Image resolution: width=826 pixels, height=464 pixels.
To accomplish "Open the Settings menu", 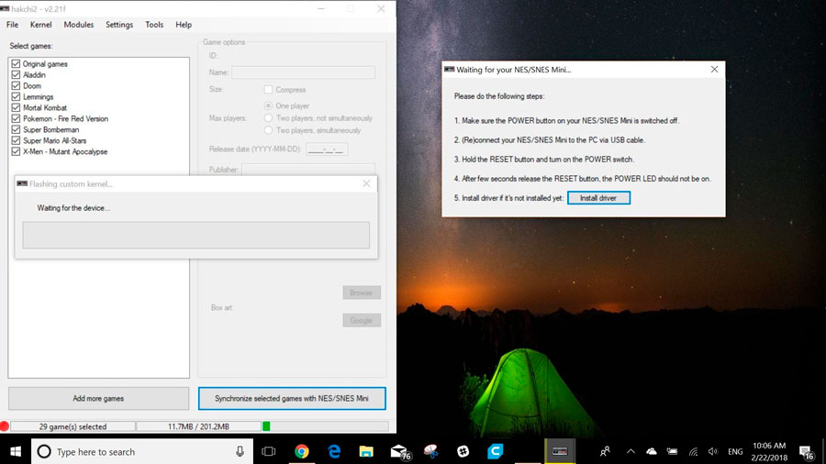I will 119,25.
